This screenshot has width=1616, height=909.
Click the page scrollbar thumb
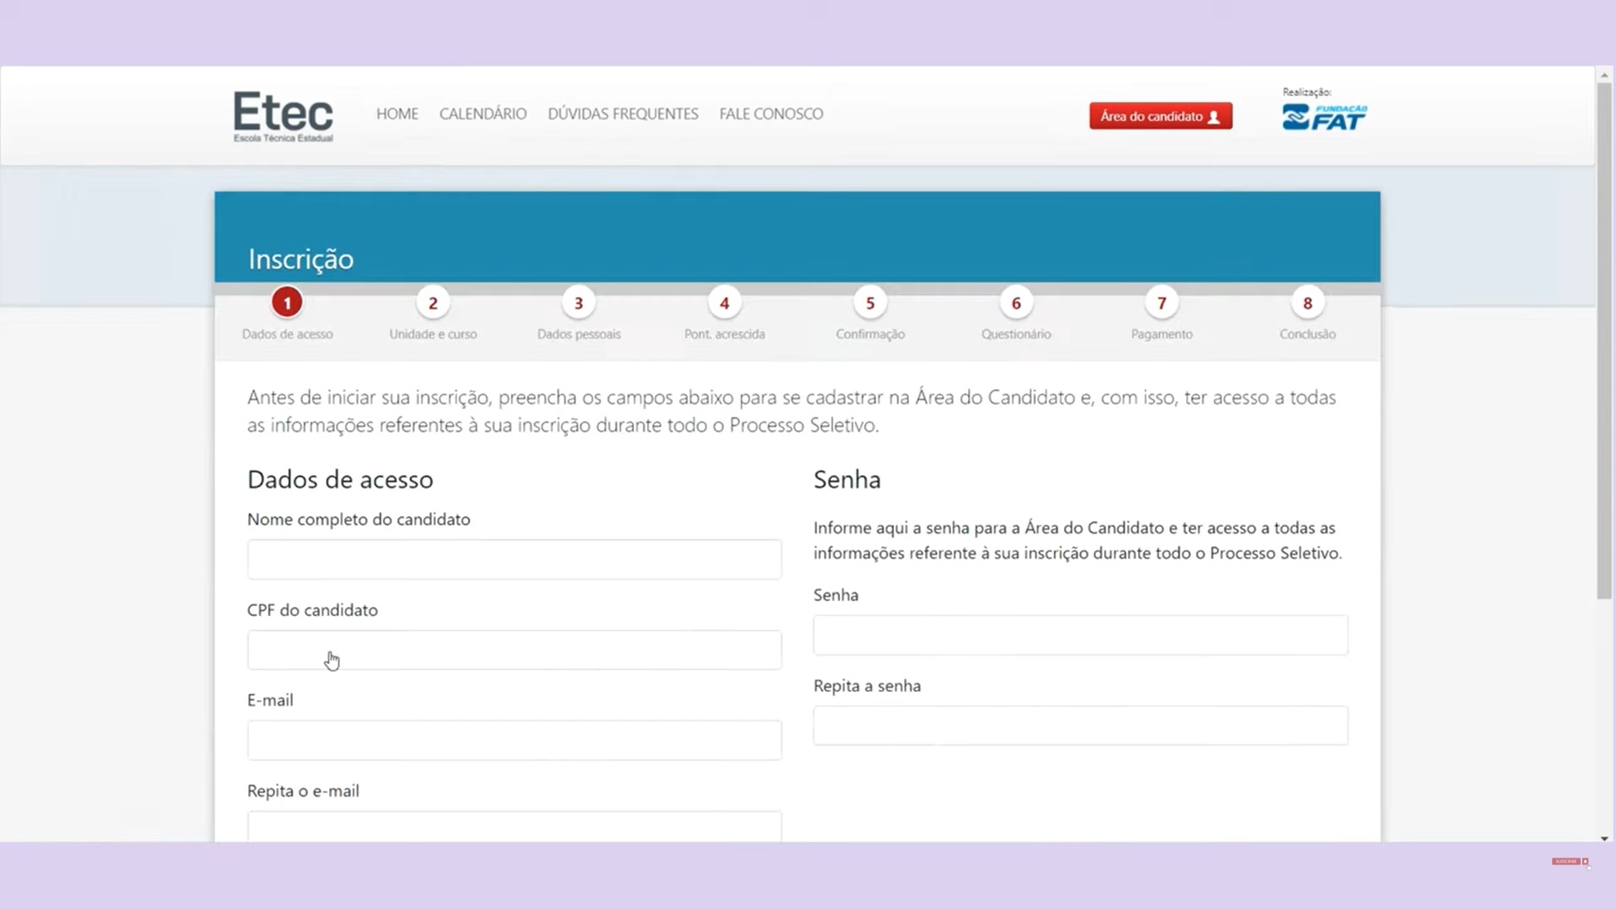click(x=1604, y=341)
